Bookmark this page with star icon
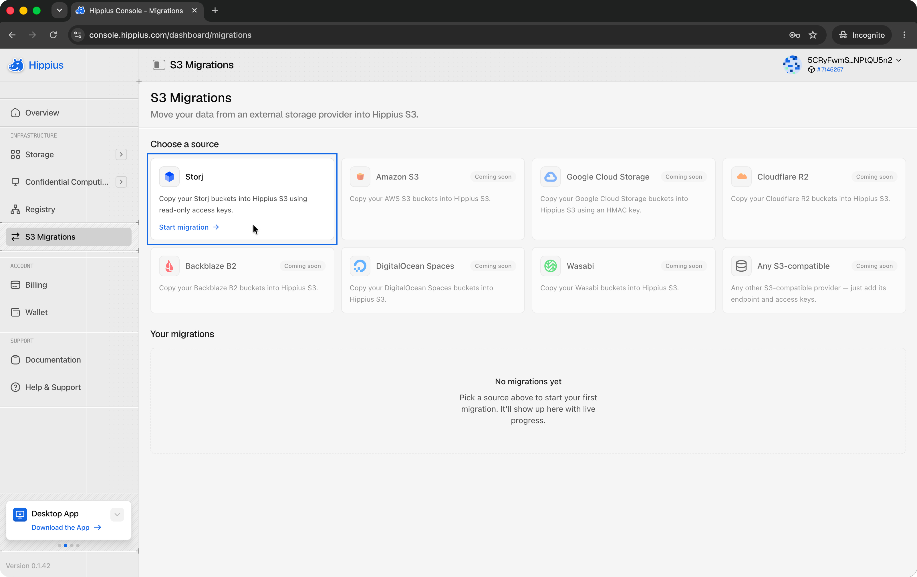Screen dimensions: 917x577 coord(813,35)
